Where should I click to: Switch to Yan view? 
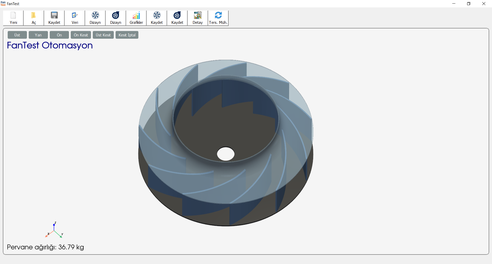click(x=38, y=35)
